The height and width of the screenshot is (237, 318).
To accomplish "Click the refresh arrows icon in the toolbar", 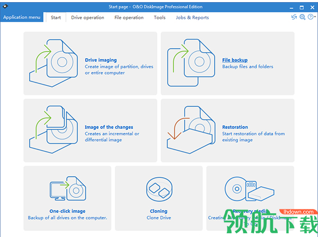I will tap(294, 17).
